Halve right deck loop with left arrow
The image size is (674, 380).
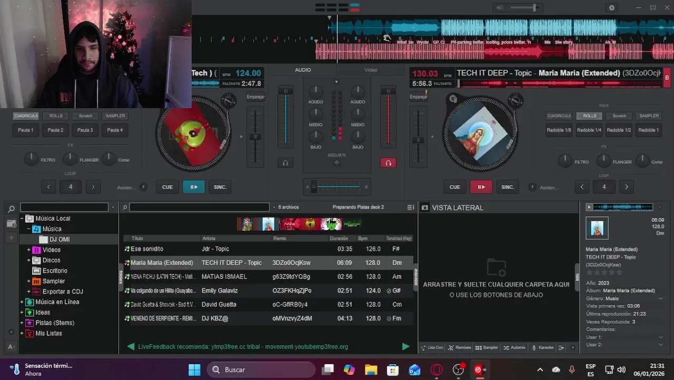(x=582, y=187)
